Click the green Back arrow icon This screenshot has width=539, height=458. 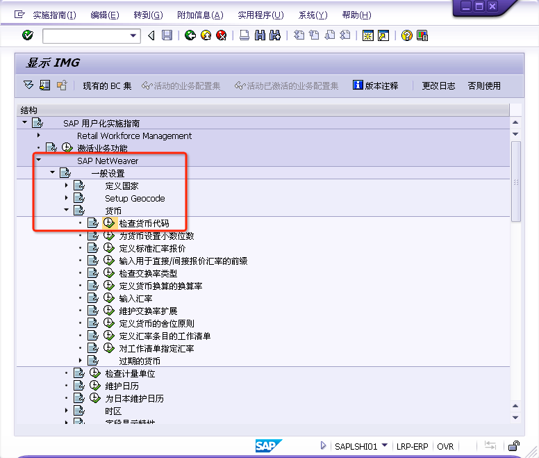click(x=190, y=35)
